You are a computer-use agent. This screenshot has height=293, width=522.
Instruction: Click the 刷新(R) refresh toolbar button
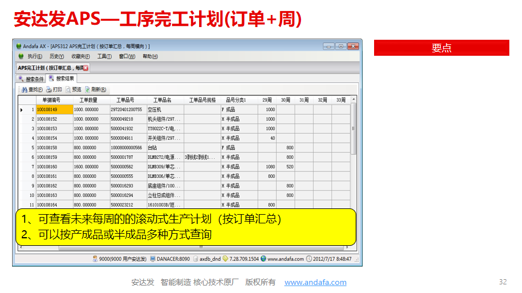pos(96,90)
